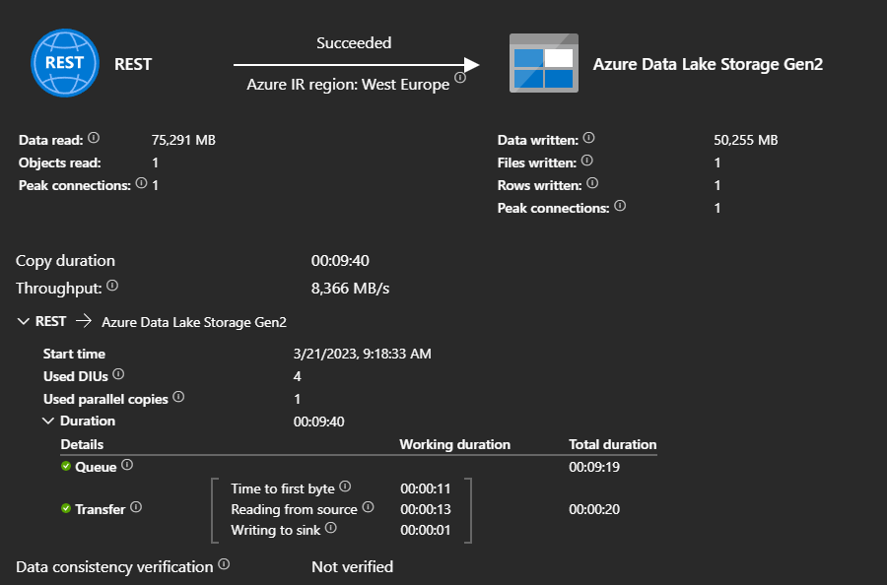Viewport: 887px width, 585px height.
Task: Click the Succeeded status text
Action: pos(354,43)
